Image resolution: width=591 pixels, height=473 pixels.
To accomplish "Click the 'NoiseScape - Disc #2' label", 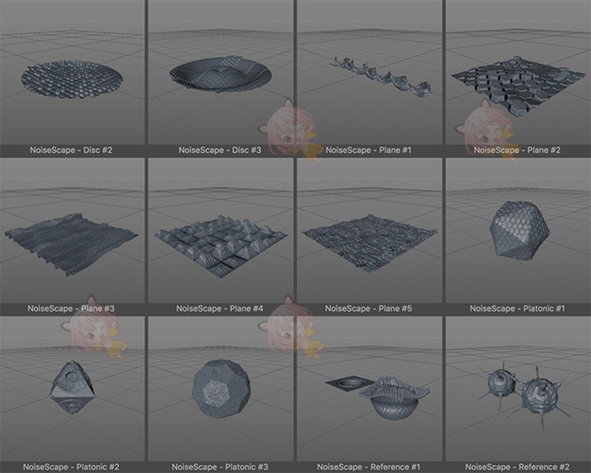I will [71, 150].
